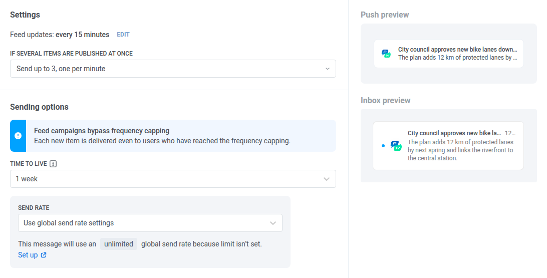
Task: Open the Time to live '1 week' dropdown
Action: [x=173, y=179]
